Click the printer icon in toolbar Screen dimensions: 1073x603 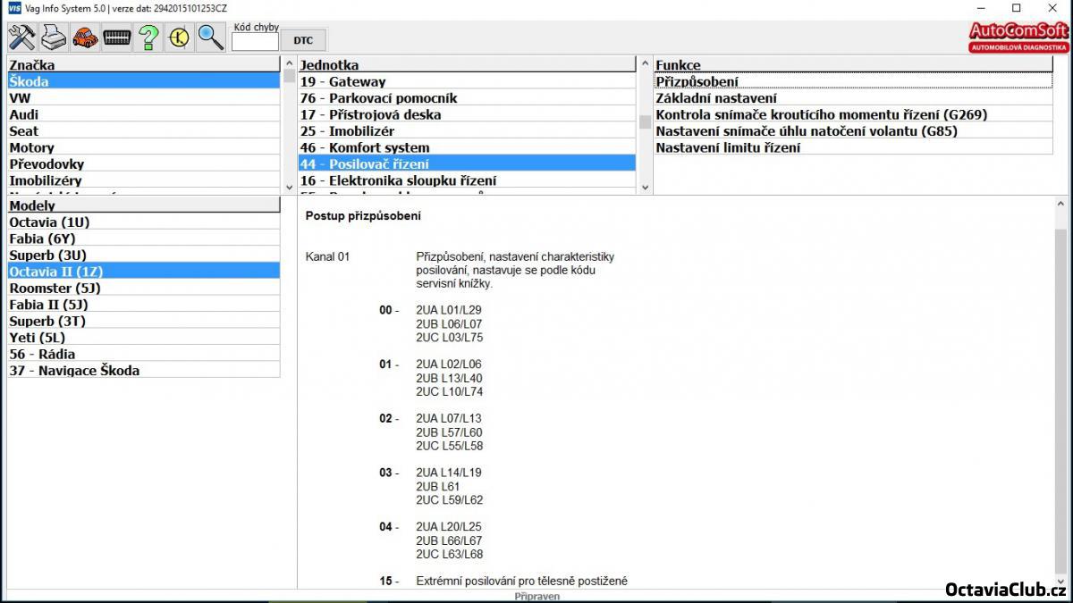54,38
